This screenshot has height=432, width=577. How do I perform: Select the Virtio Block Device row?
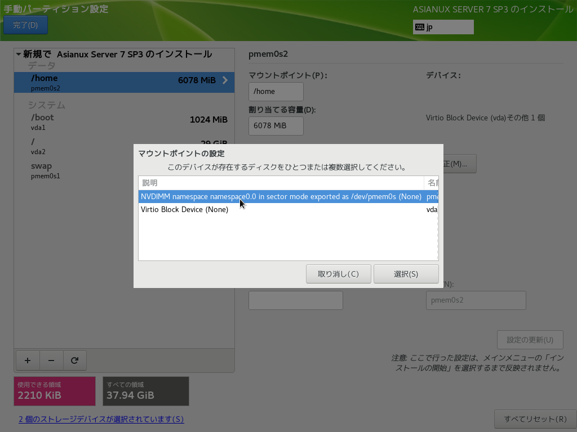tap(281, 209)
